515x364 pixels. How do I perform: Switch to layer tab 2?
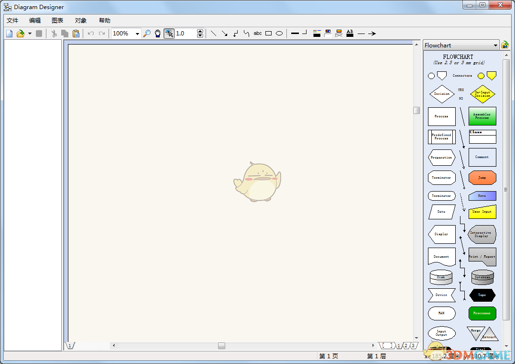tap(405, 346)
